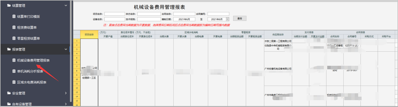This screenshot has width=398, height=107.
Task: Open 租赁费结算单 menu item
Action: pos(27,27)
